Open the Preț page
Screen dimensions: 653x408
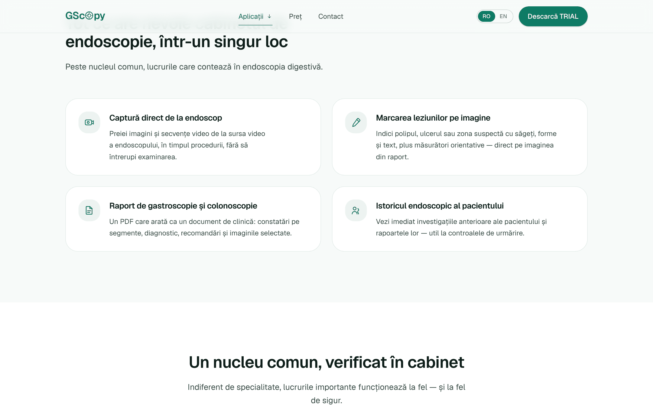tap(295, 16)
